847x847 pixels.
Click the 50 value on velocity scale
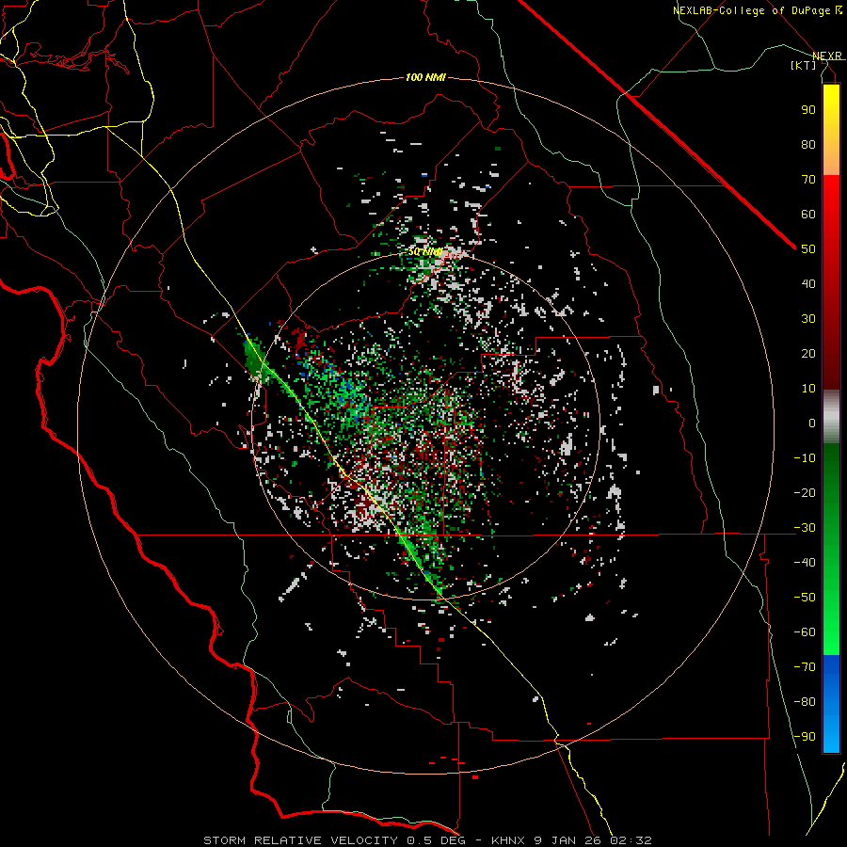pos(808,249)
